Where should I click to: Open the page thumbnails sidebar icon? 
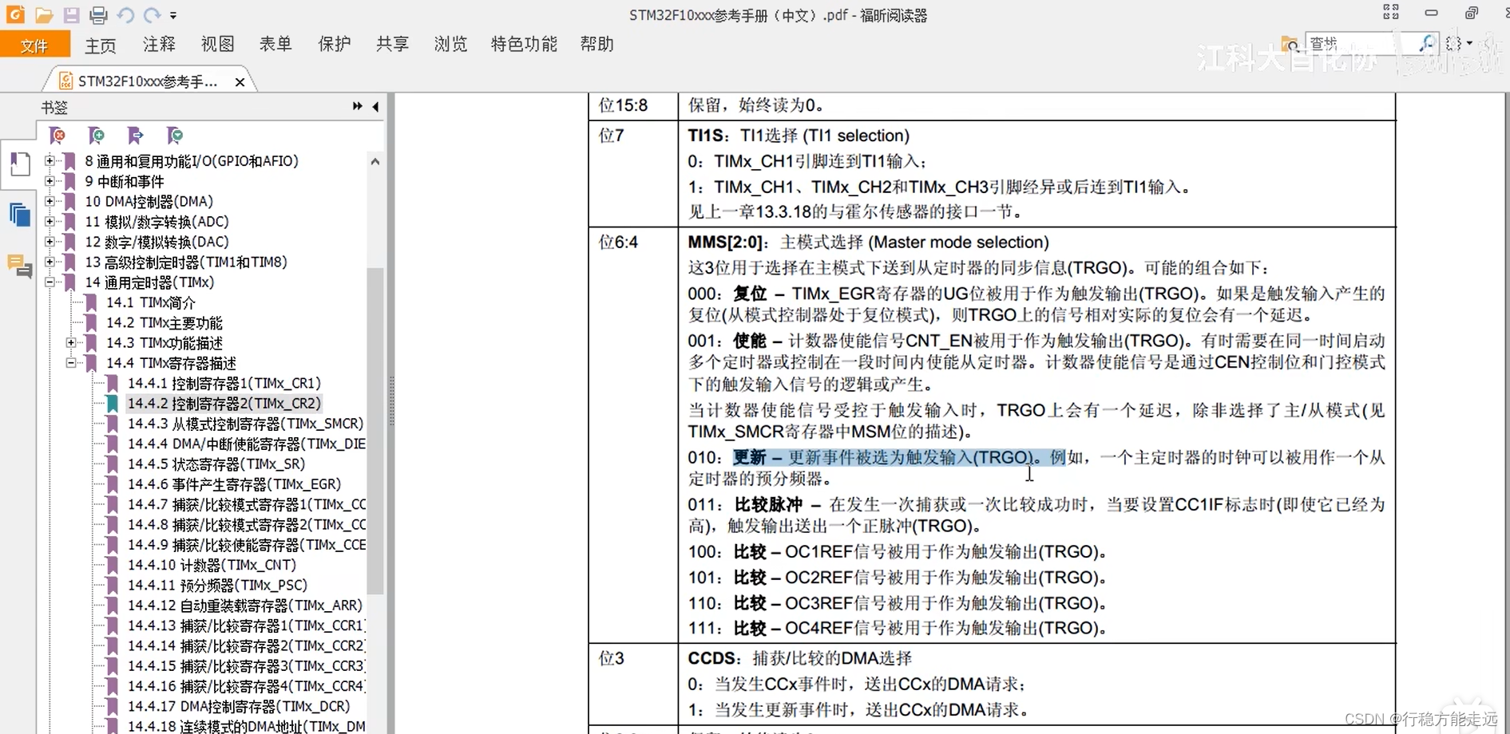[20, 215]
